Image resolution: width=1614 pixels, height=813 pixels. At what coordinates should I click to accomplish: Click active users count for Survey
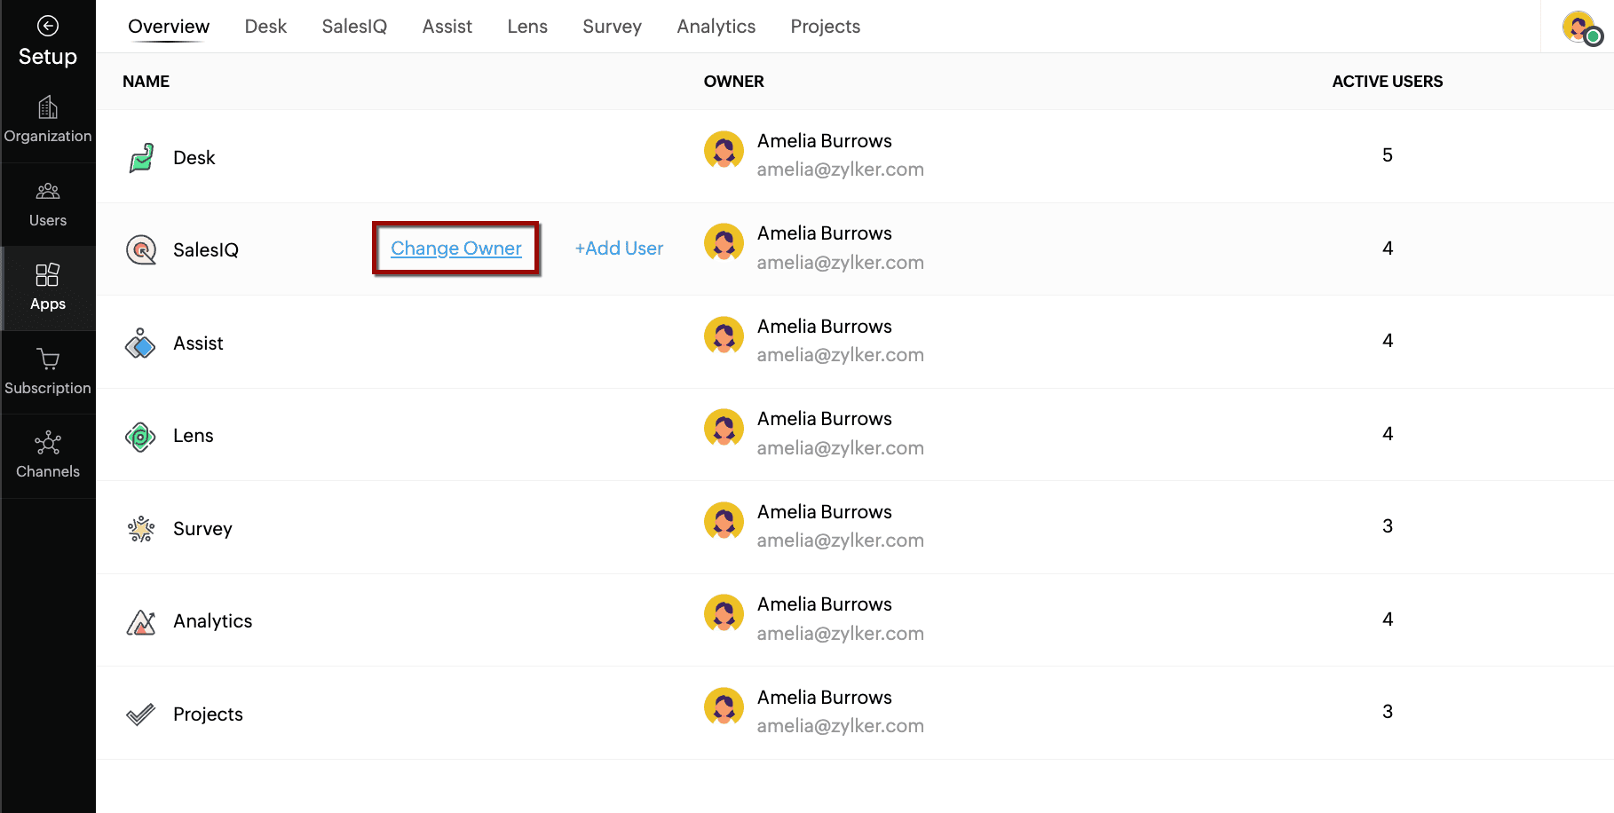click(1388, 526)
